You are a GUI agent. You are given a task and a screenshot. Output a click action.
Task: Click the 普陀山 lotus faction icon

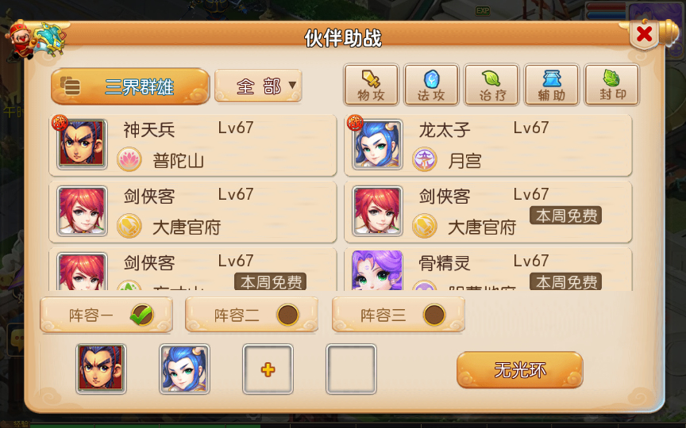[x=129, y=159]
